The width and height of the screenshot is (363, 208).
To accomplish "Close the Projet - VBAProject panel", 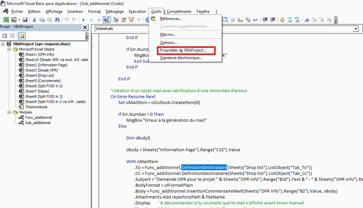I will tap(85, 27).
